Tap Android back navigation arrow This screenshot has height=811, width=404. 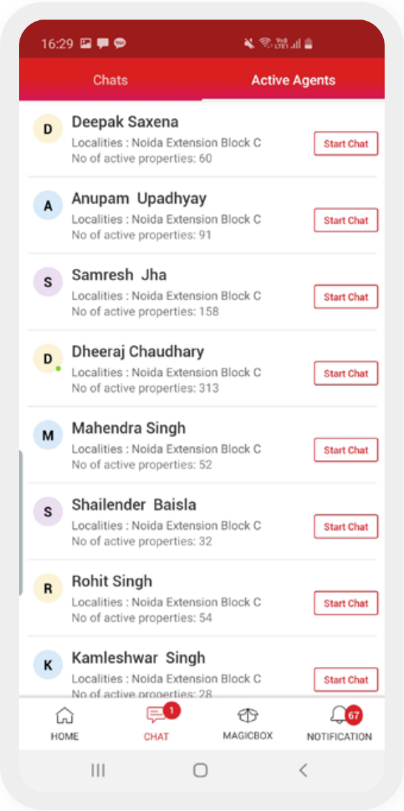303,770
